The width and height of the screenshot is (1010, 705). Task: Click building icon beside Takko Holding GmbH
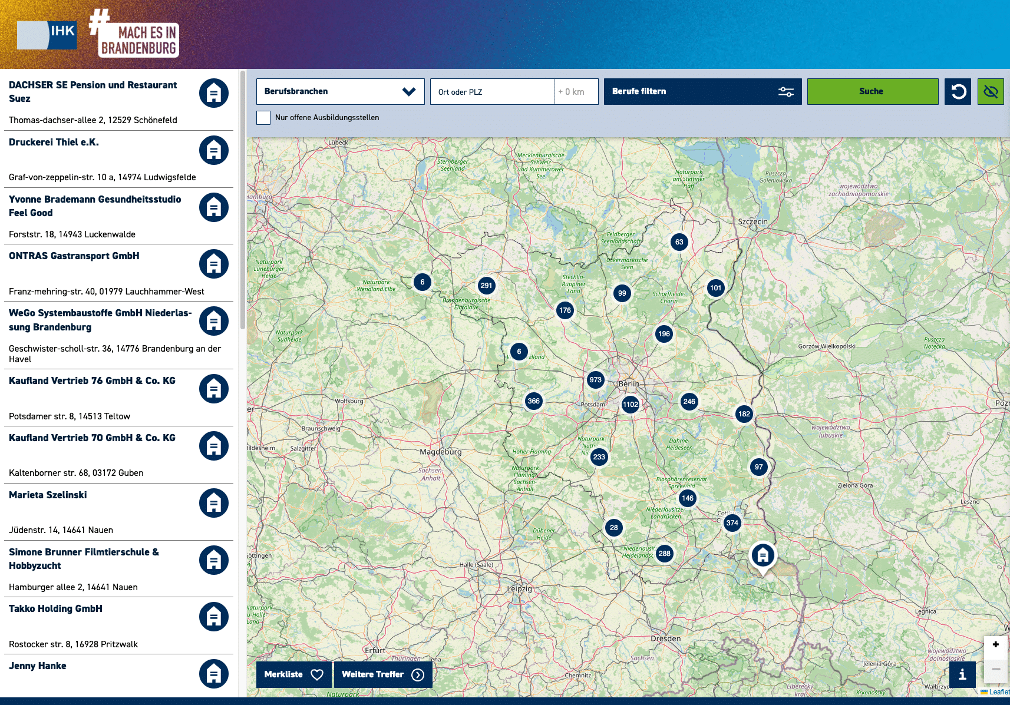pos(214,617)
